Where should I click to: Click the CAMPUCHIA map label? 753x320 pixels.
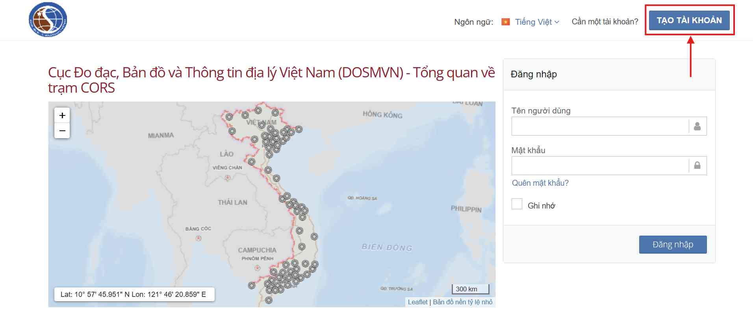click(x=257, y=250)
